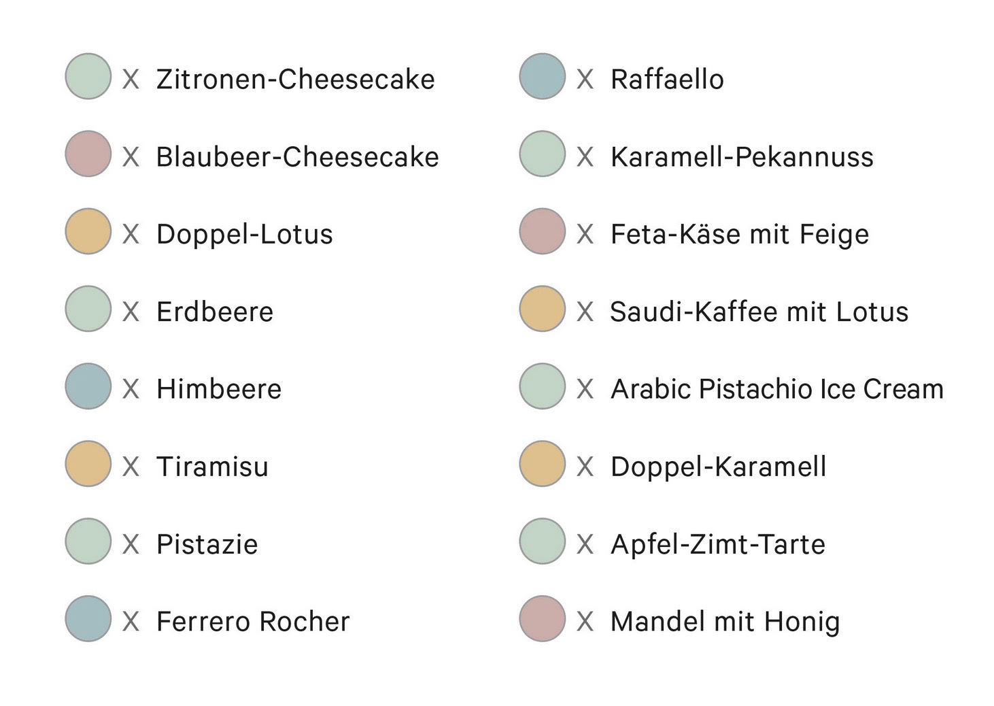Screen dimensions: 994x706
Task: Click the X next to Ferrero Rocher
Action: [x=131, y=622]
